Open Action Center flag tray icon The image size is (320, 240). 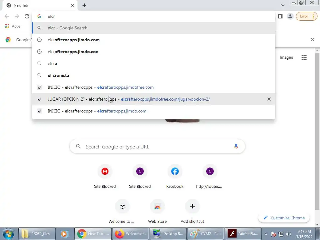[x=273, y=234]
